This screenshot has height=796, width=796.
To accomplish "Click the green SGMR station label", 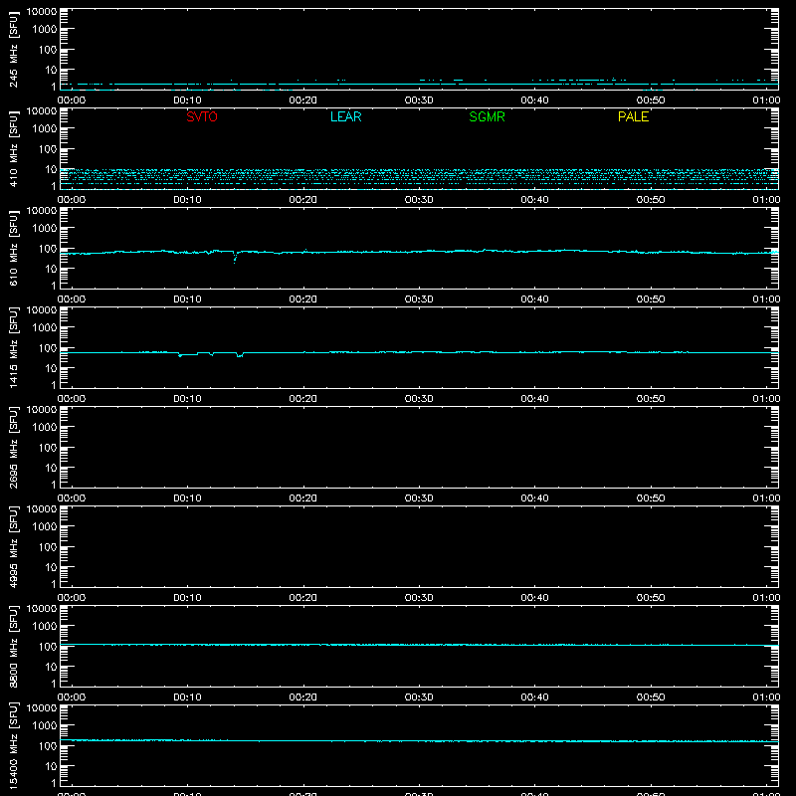I will click(x=487, y=116).
